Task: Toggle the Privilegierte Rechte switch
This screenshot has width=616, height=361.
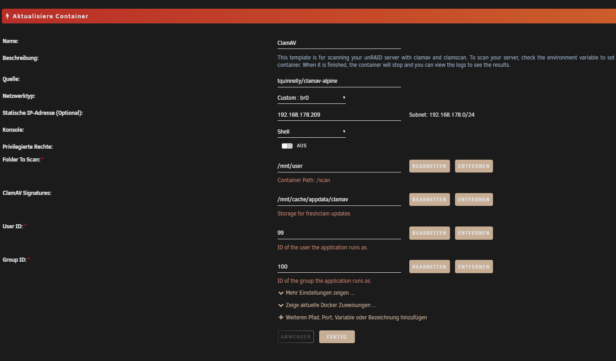Action: click(287, 146)
